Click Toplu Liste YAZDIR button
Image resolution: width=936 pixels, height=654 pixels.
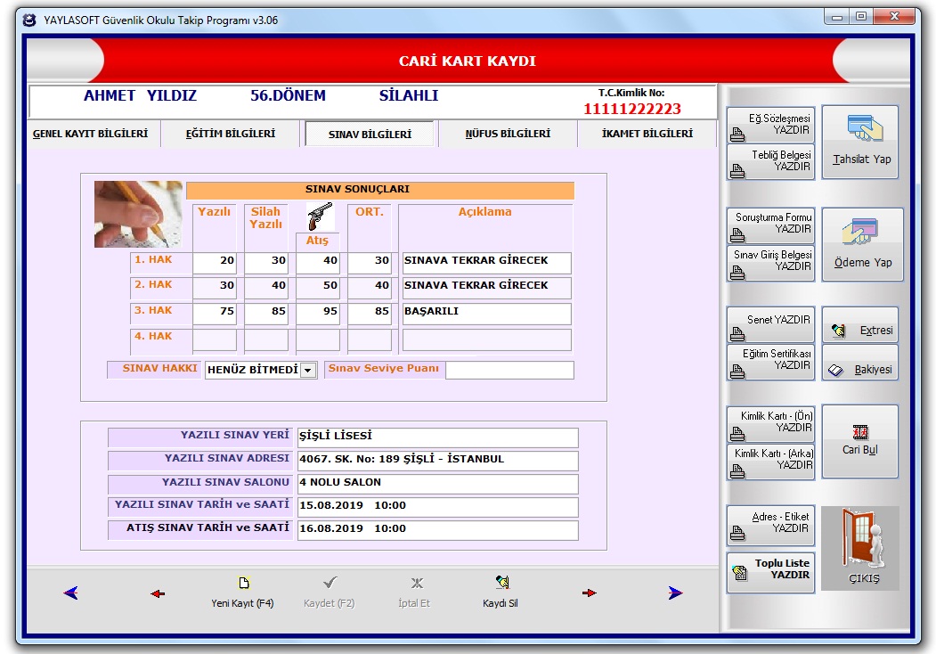click(x=770, y=571)
